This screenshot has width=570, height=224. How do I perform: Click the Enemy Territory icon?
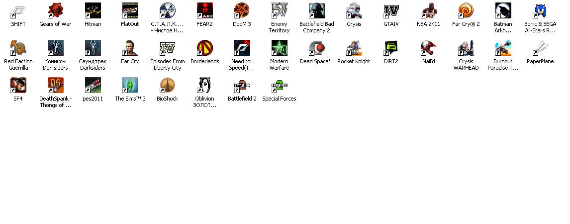[279, 10]
